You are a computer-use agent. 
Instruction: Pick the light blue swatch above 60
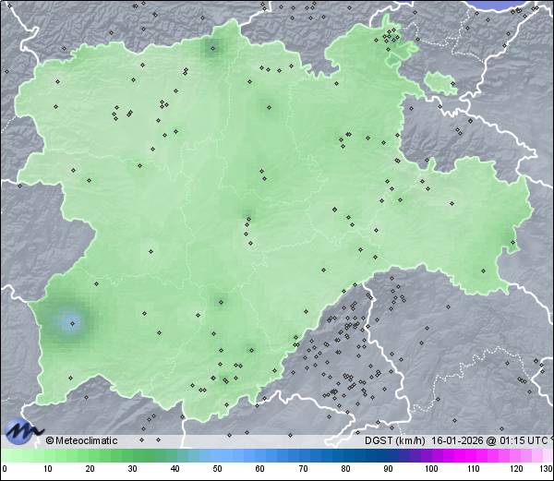click(259, 456)
